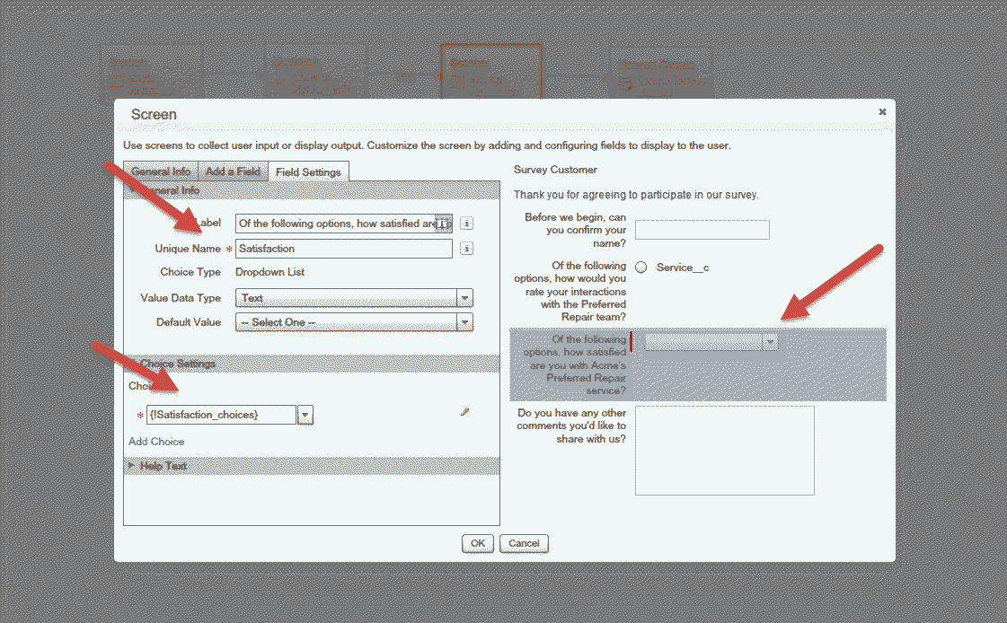Click into the Label text field
The width and height of the screenshot is (1007, 623).
tap(343, 224)
